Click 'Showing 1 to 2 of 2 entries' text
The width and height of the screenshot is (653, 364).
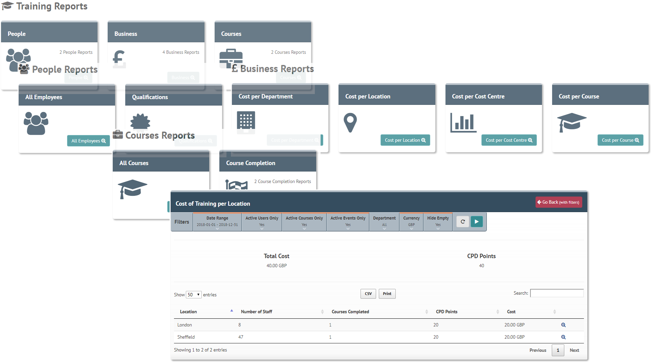[x=200, y=350]
